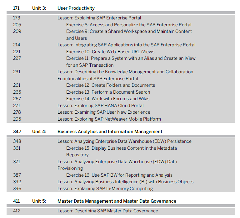Click Lesson Exploring SAP HANA Cloud Portal
240x218 pixels.
coord(100,106)
